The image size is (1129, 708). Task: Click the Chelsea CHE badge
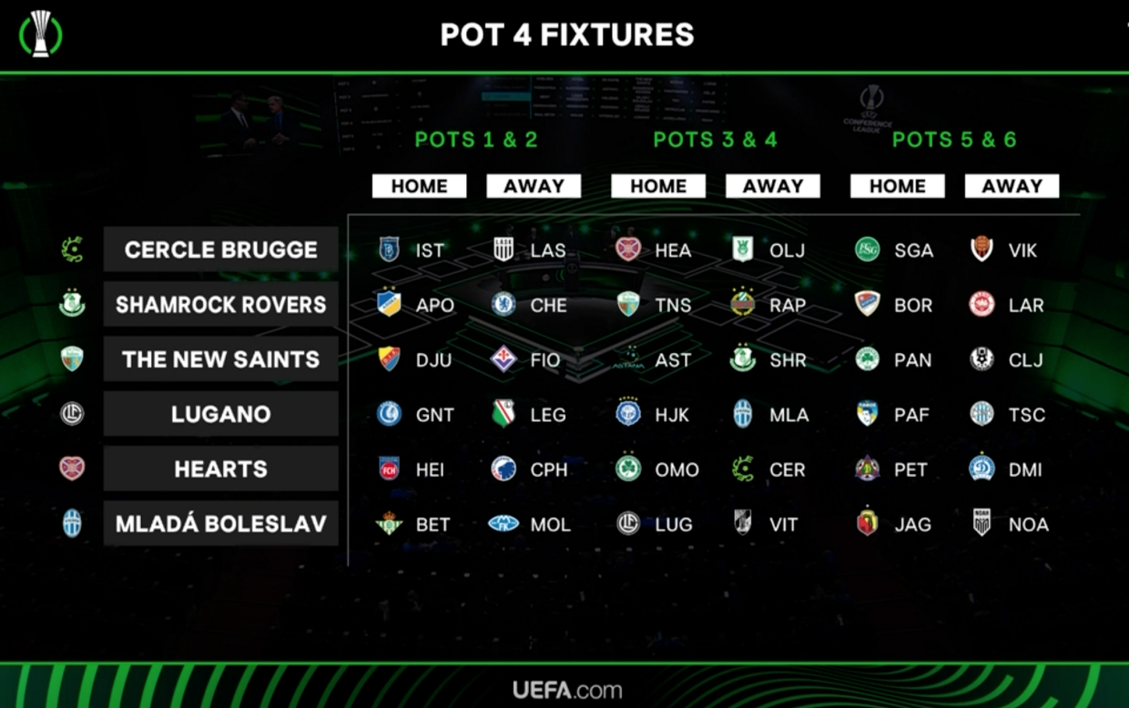pyautogui.click(x=503, y=305)
